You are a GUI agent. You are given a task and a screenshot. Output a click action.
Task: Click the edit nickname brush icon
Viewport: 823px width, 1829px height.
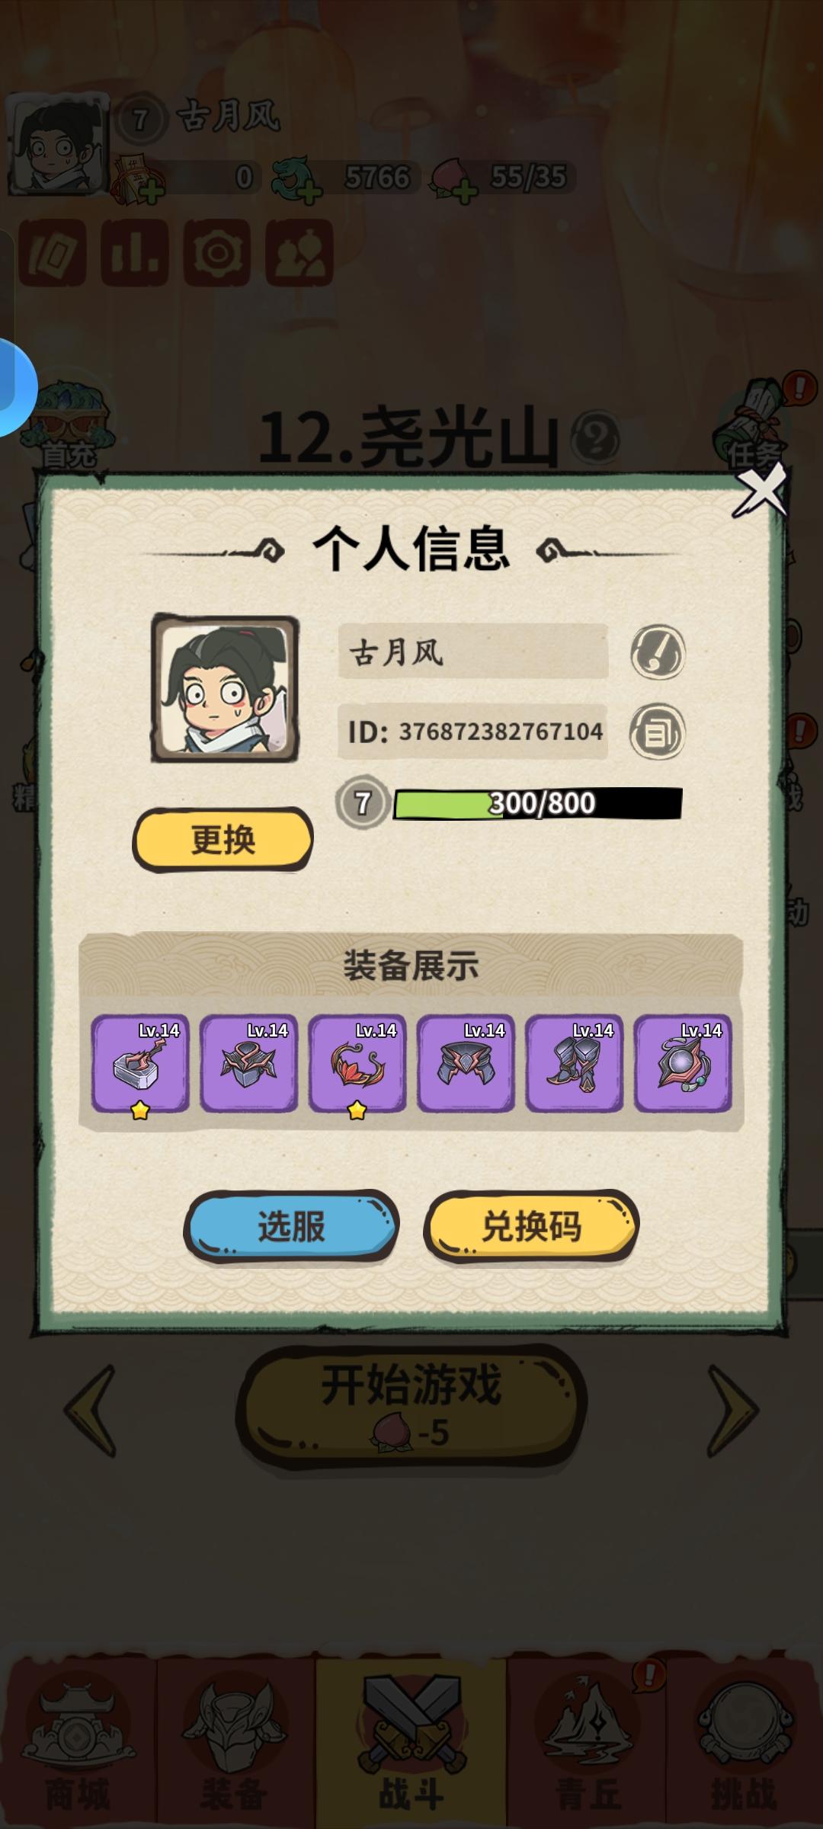click(658, 652)
